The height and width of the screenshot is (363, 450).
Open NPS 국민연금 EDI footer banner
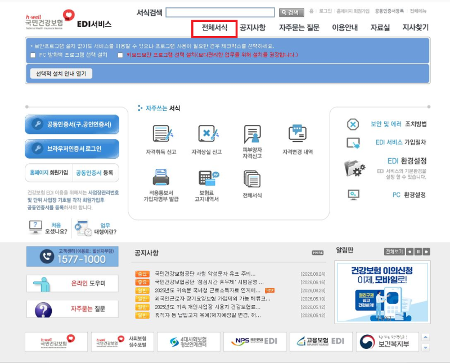255,342
